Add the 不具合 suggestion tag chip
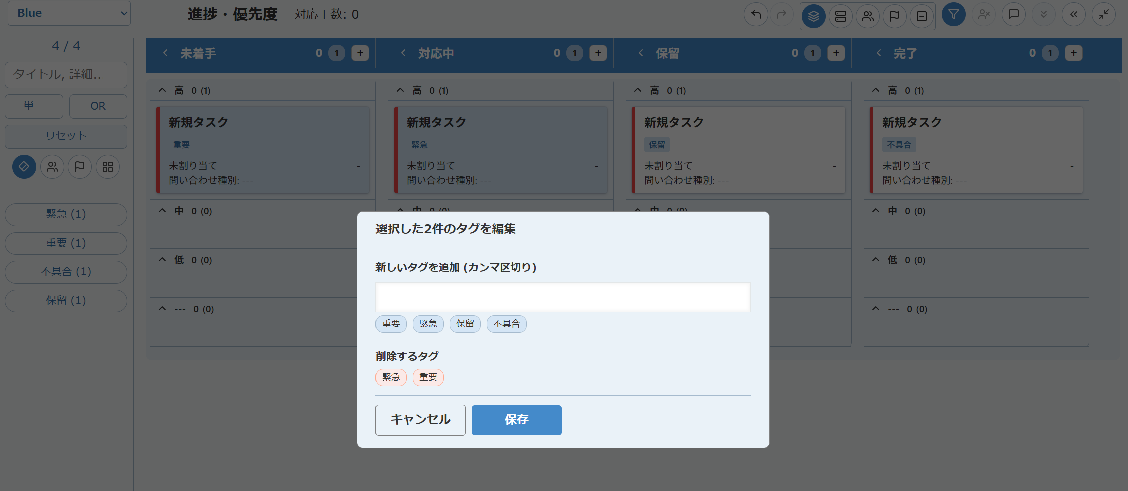This screenshot has height=491, width=1128. (x=507, y=324)
